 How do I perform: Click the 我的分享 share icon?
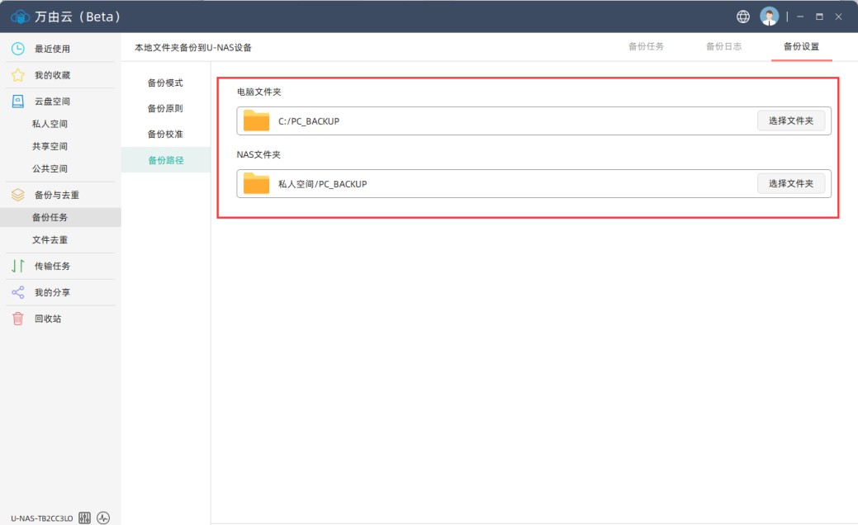pos(17,292)
